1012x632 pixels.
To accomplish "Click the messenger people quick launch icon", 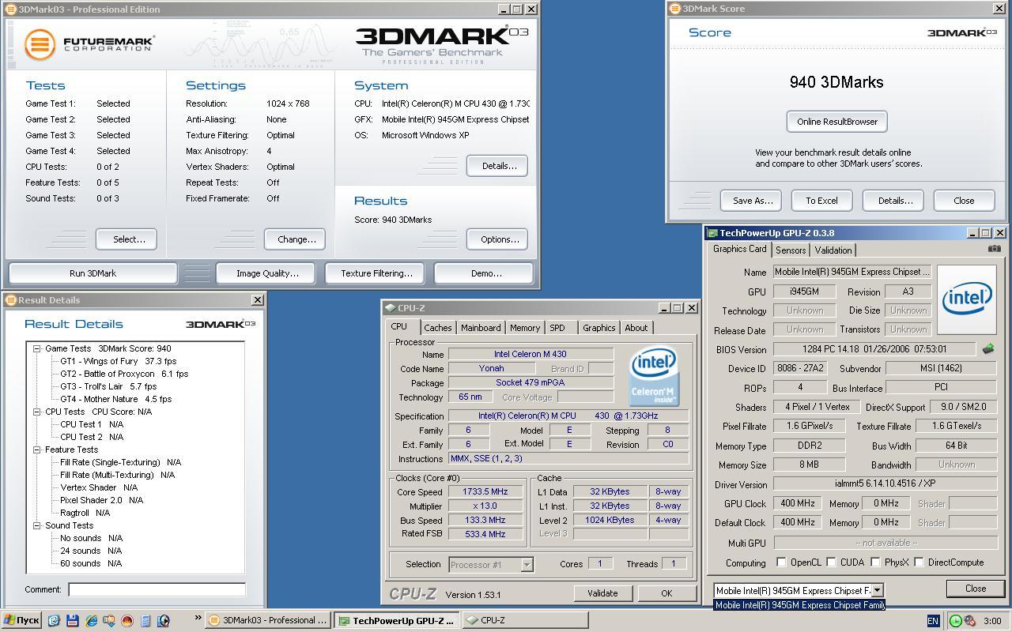I will click(108, 621).
